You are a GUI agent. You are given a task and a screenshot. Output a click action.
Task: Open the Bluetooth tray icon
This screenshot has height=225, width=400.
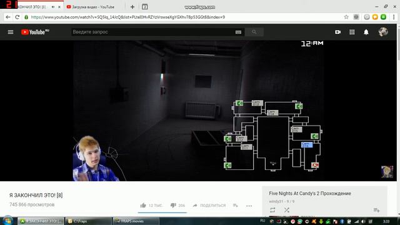coord(342,221)
